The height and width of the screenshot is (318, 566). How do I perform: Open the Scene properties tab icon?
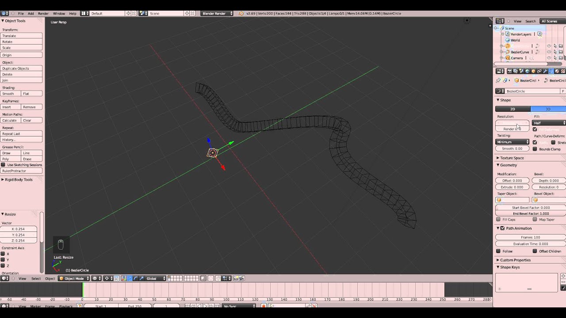tap(521, 71)
